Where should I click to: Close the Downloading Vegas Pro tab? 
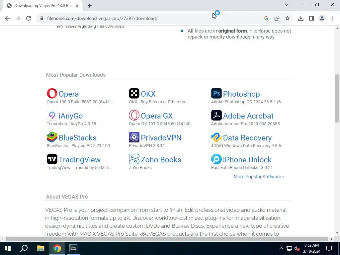[77, 6]
